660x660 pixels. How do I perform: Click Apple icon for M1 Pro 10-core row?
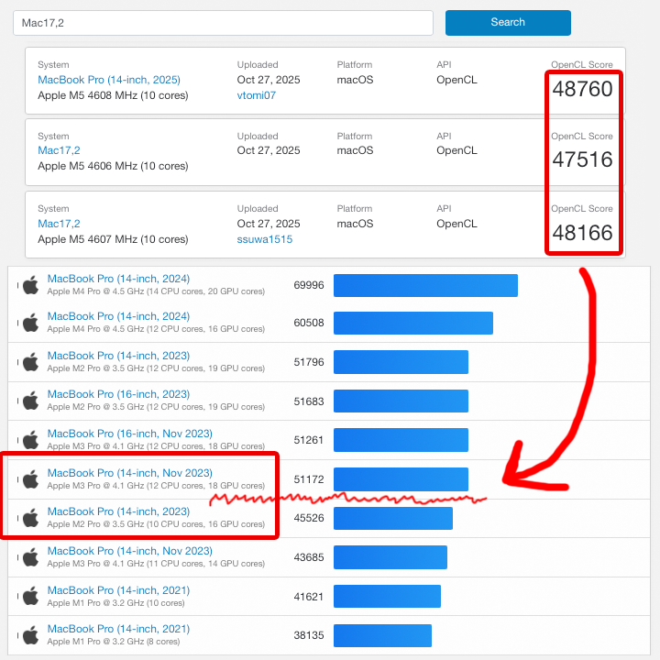[x=30, y=596]
